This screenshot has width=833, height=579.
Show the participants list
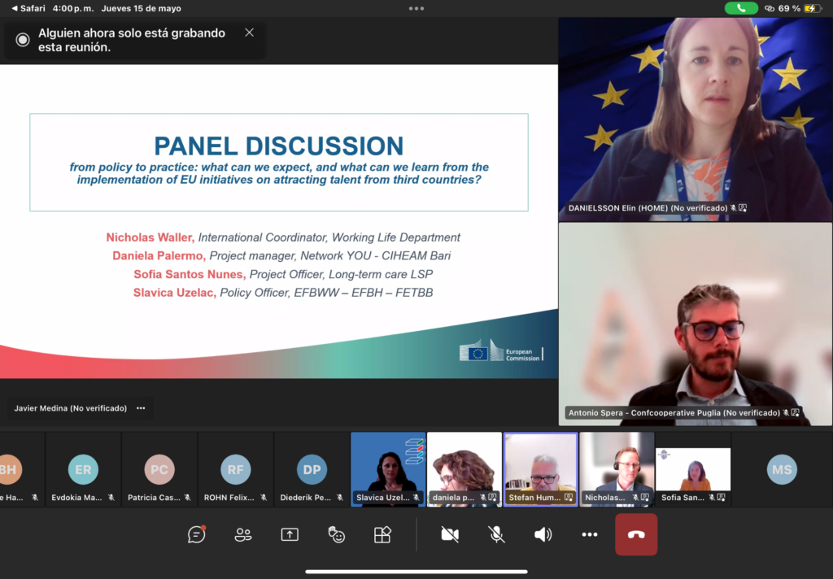242,534
